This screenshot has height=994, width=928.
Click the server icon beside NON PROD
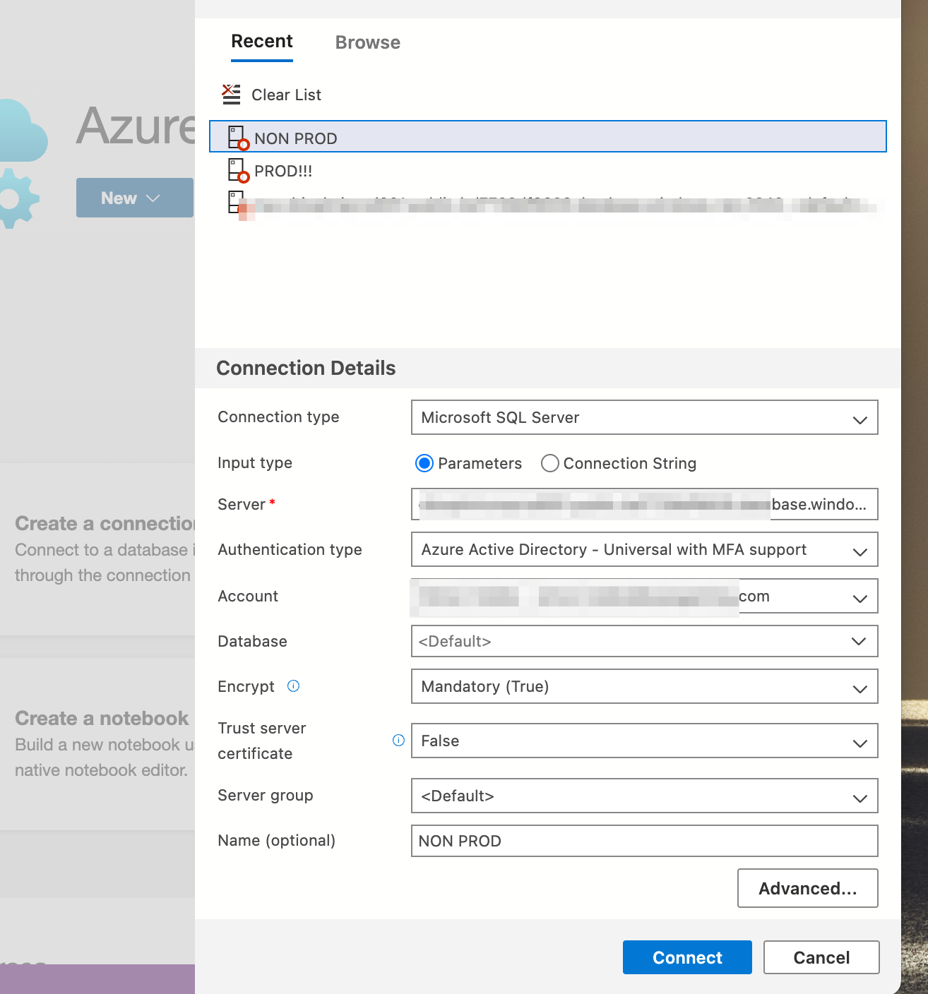click(x=239, y=138)
